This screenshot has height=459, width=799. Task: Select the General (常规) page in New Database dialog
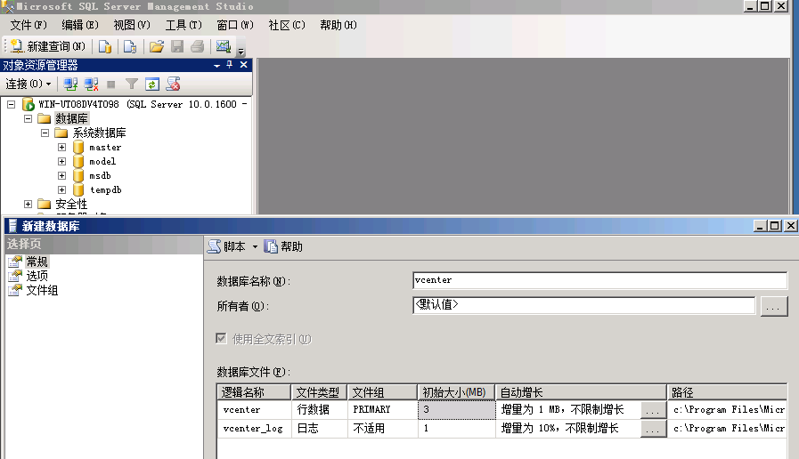[x=37, y=262]
